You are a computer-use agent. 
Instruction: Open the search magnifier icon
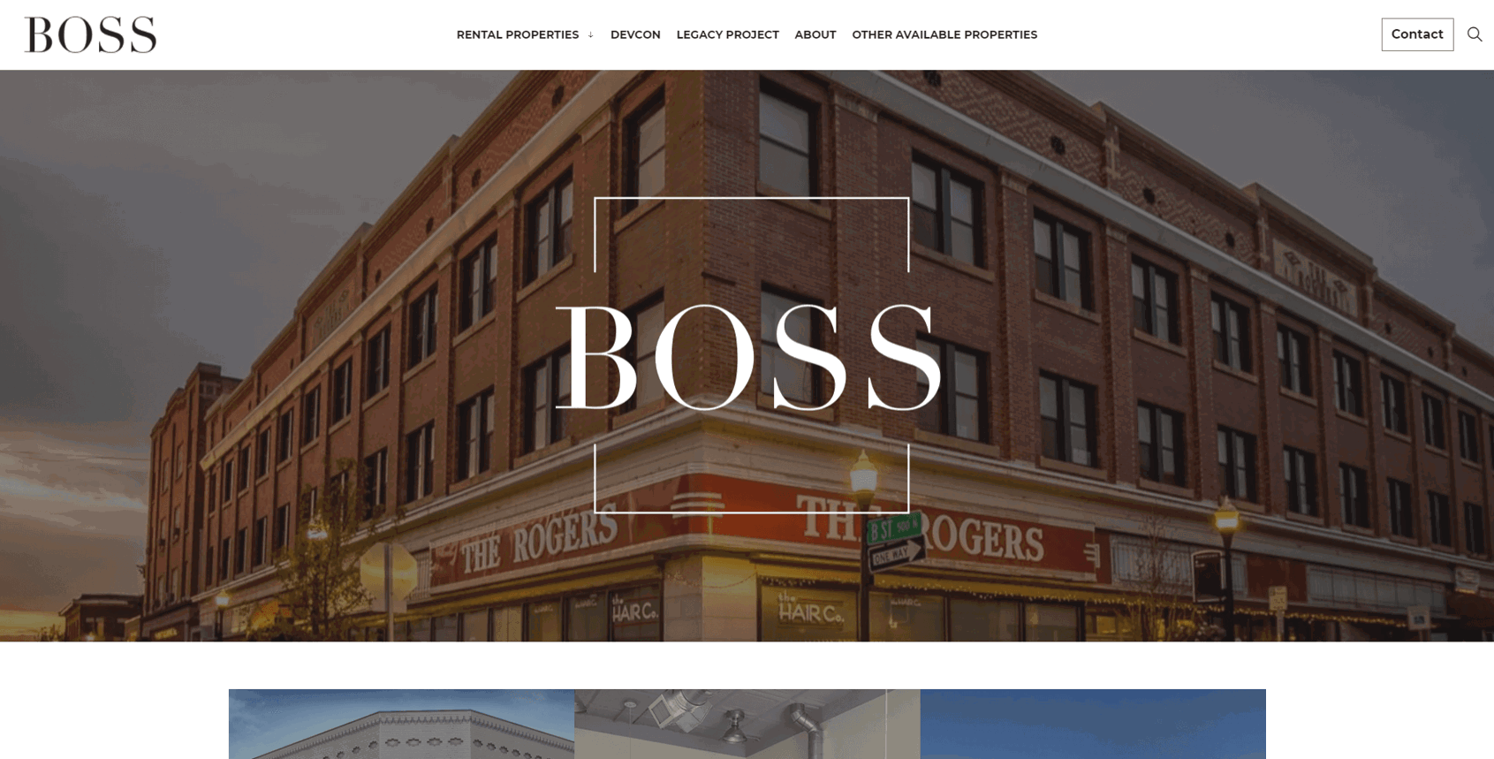coord(1475,34)
